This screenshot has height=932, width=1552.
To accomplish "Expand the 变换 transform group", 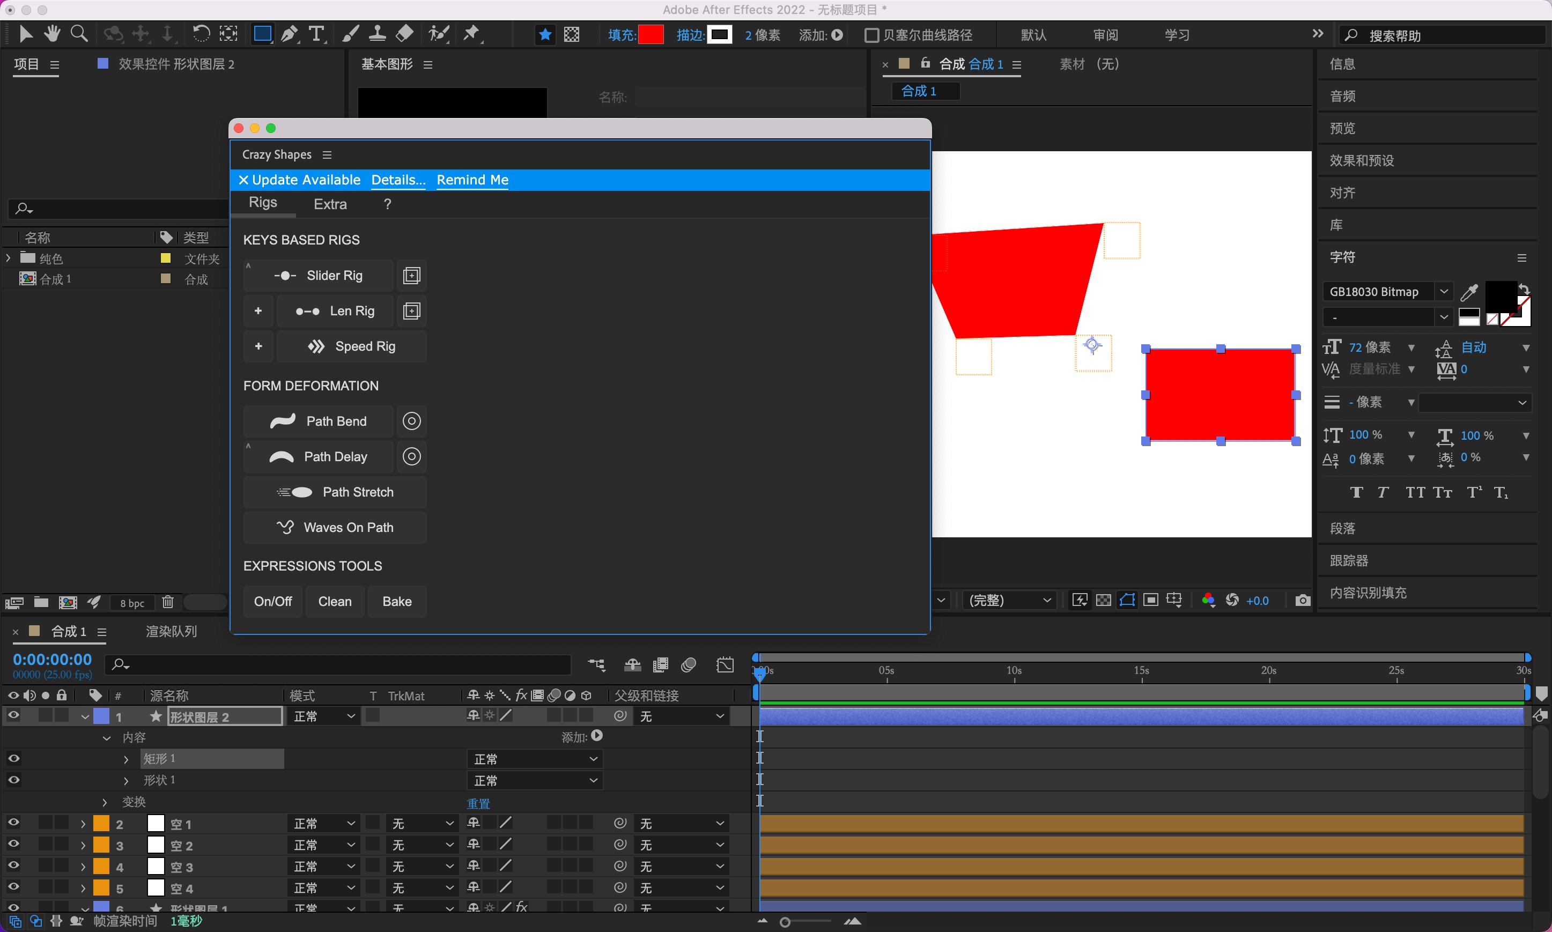I will pyautogui.click(x=105, y=803).
